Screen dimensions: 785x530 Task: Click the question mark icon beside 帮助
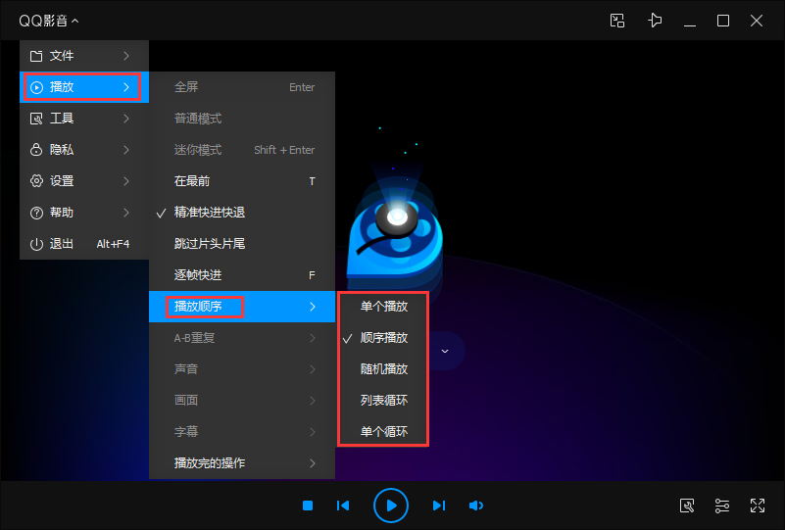pyautogui.click(x=36, y=213)
